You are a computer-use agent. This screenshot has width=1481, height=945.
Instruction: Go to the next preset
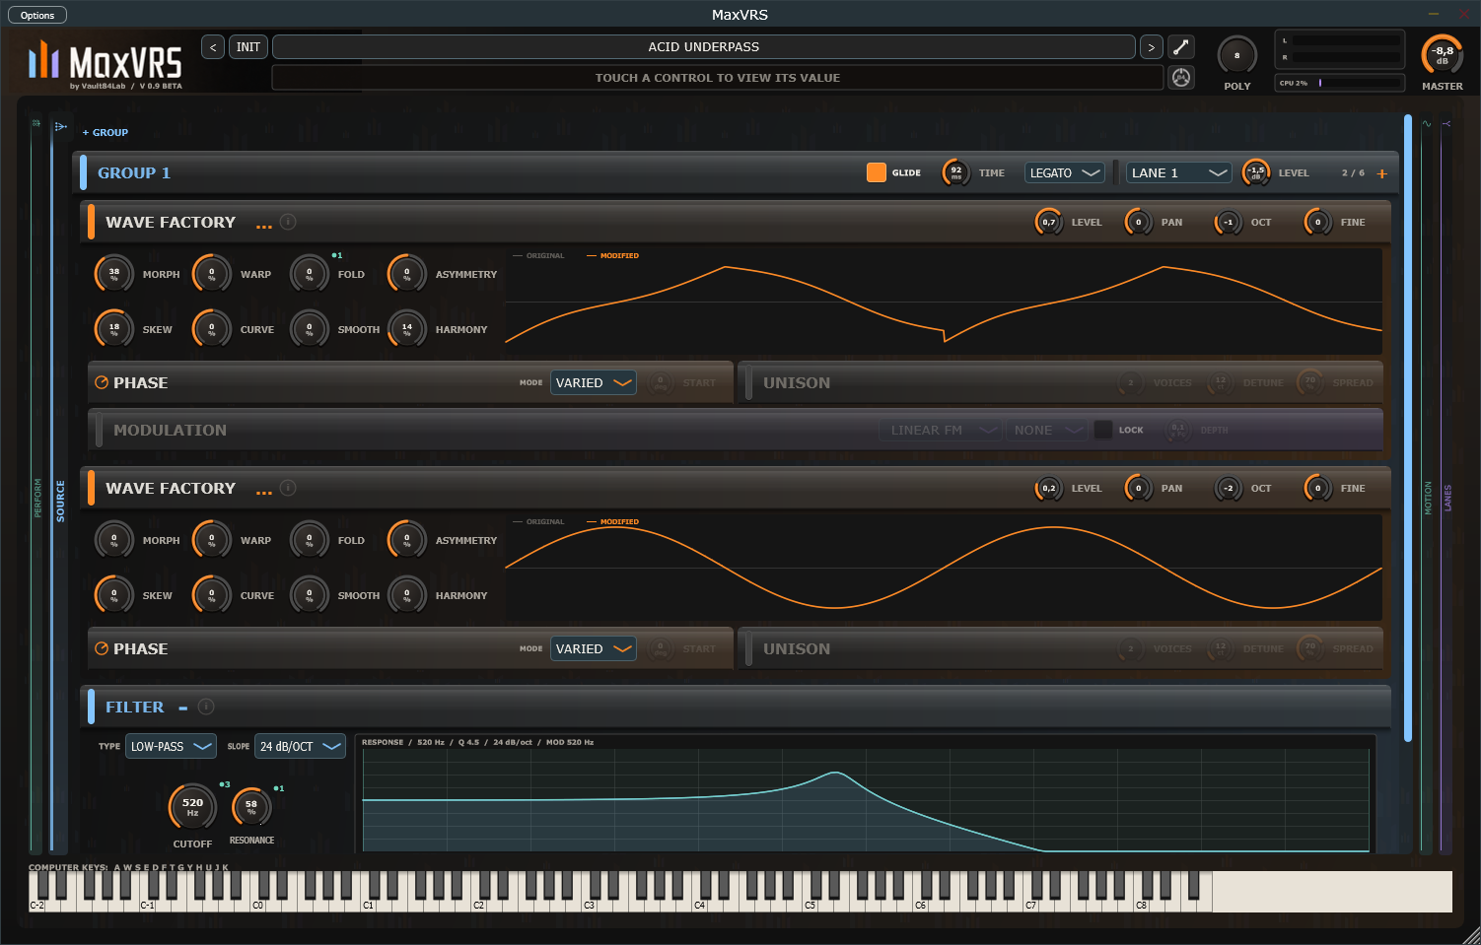click(x=1151, y=47)
